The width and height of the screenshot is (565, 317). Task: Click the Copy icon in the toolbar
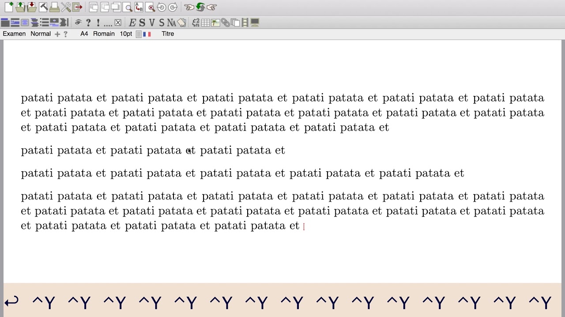[105, 7]
